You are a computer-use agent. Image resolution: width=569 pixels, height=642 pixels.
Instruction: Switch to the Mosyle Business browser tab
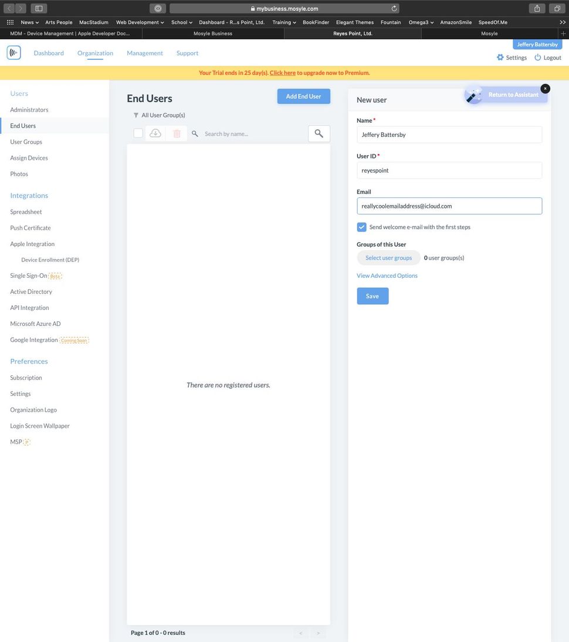click(212, 33)
